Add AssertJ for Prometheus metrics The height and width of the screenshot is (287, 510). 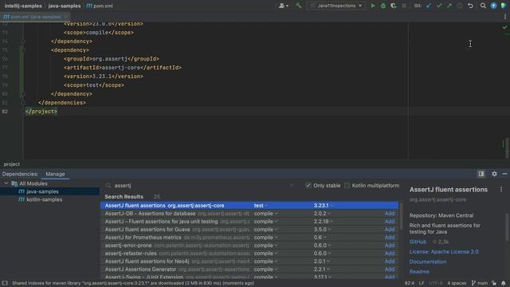[390, 238]
